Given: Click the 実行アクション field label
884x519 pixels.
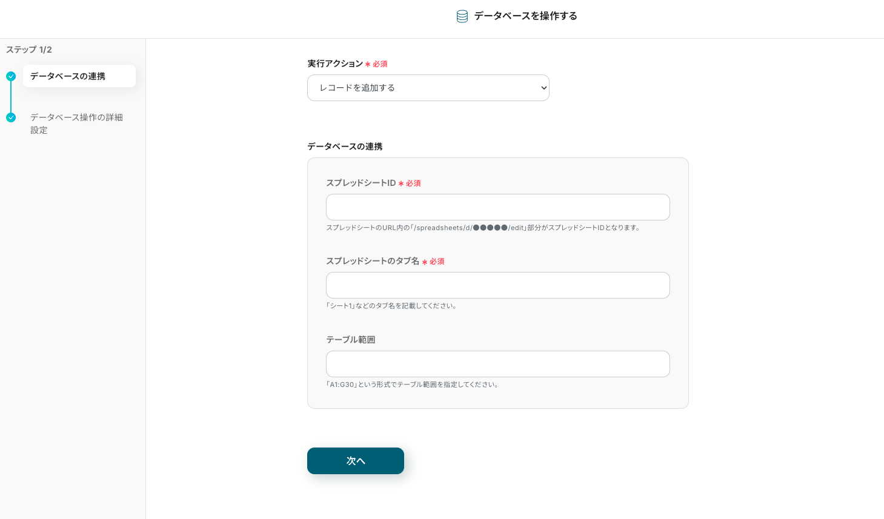Looking at the screenshot, I should 334,64.
